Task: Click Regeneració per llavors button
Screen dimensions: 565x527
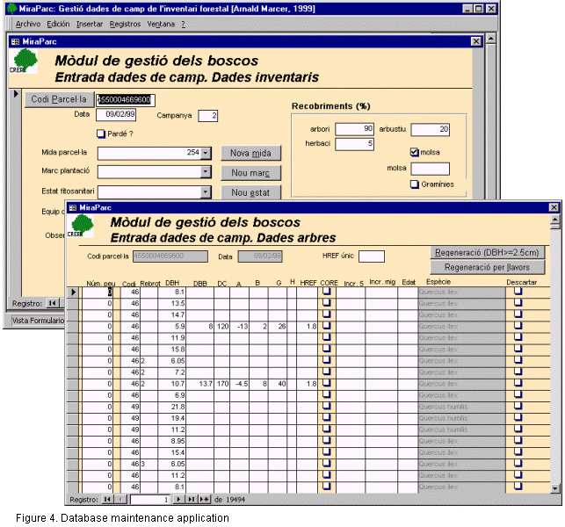Action: click(x=487, y=267)
